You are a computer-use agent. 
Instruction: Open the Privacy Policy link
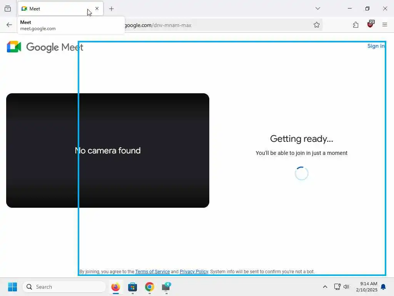tap(194, 272)
